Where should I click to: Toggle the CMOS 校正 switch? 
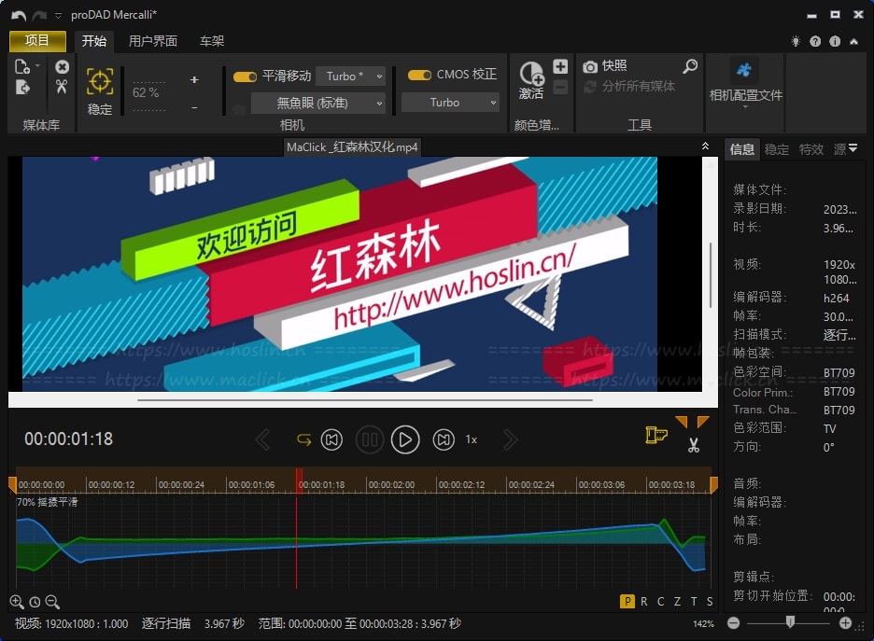(419, 76)
